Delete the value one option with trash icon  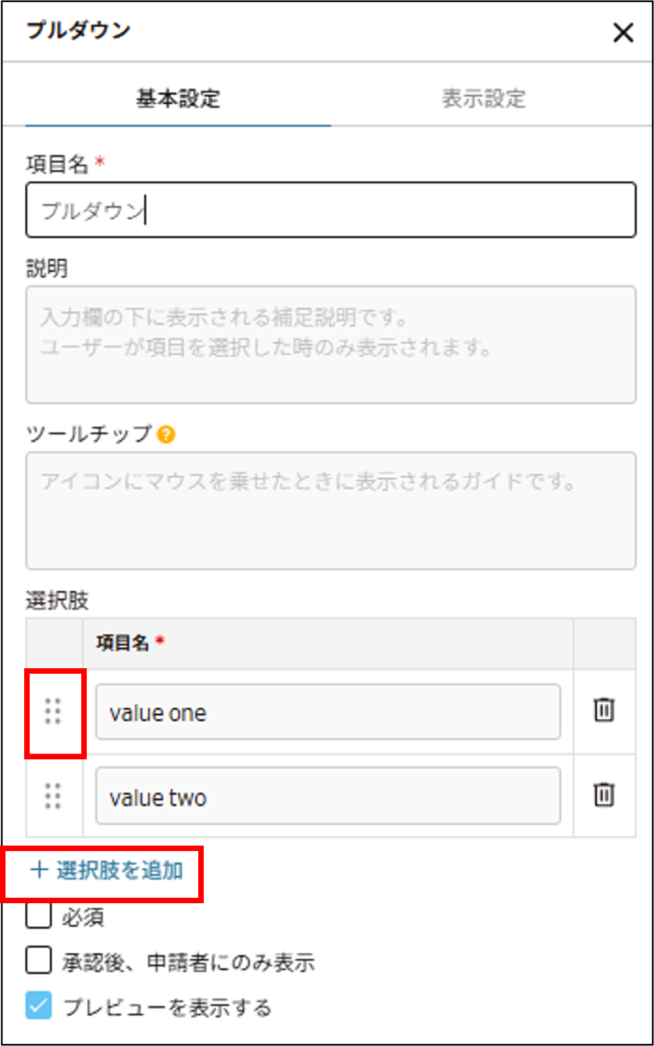604,709
